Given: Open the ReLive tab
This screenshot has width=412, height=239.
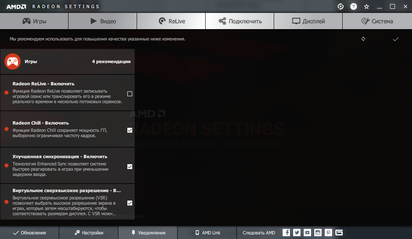Looking at the screenshot, I should (x=171, y=21).
